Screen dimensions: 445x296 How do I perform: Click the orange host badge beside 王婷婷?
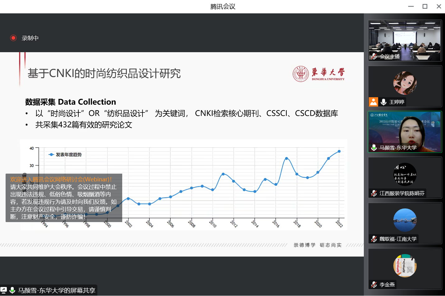pyautogui.click(x=373, y=102)
